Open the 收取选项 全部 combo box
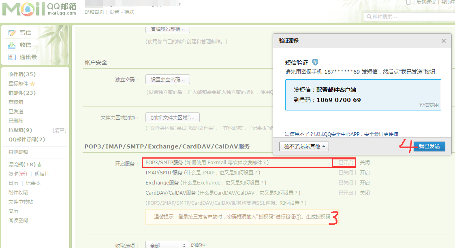Screen dimensions: 455x248 tap(167, 245)
